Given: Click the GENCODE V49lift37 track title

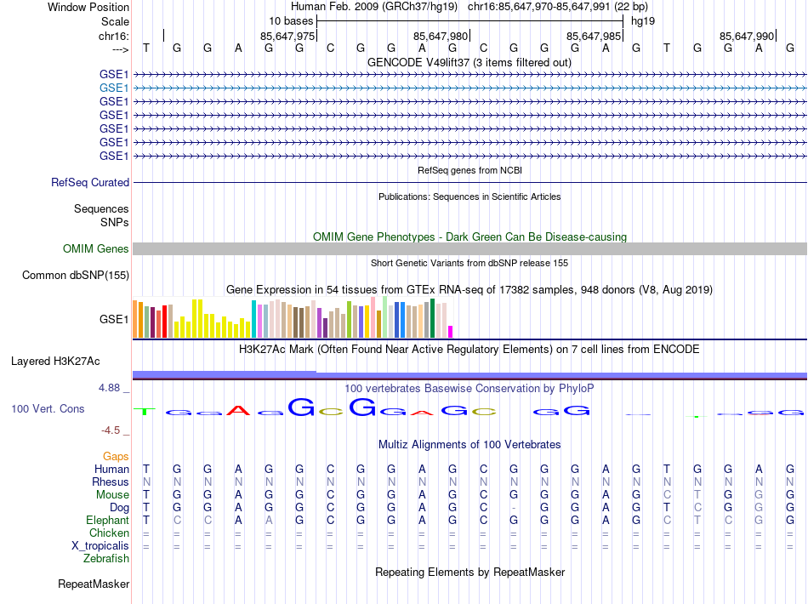Looking at the screenshot, I should 469,63.
